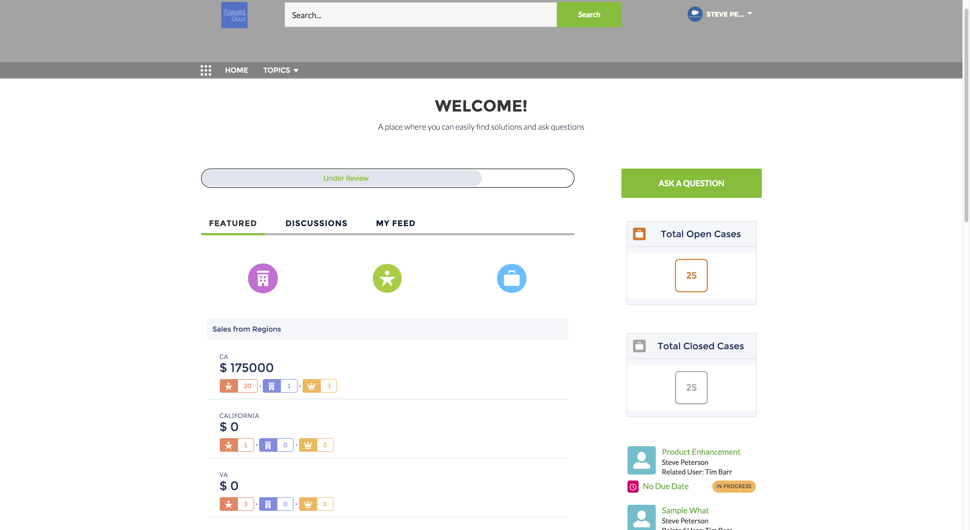Click the blue briefcase case icon
970x530 pixels.
point(511,278)
